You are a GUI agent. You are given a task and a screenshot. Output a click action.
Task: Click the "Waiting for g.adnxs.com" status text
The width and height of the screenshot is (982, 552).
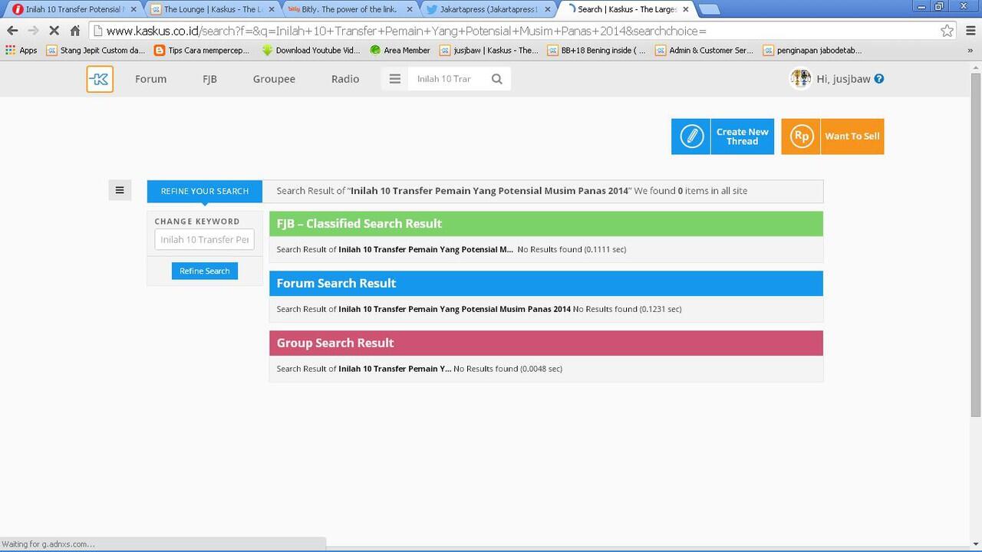point(48,544)
